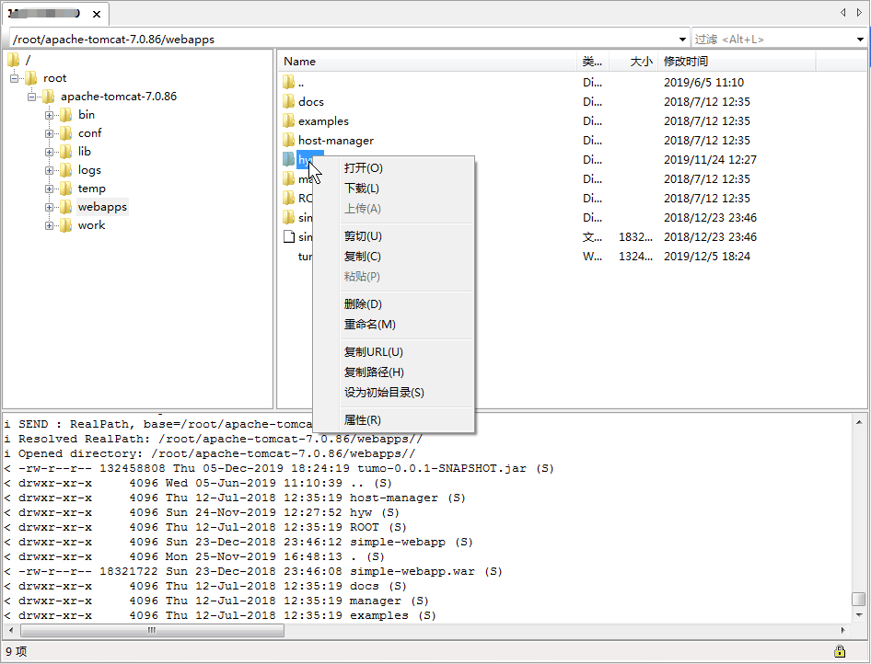Click the log scrollbar down arrow

(x=859, y=614)
